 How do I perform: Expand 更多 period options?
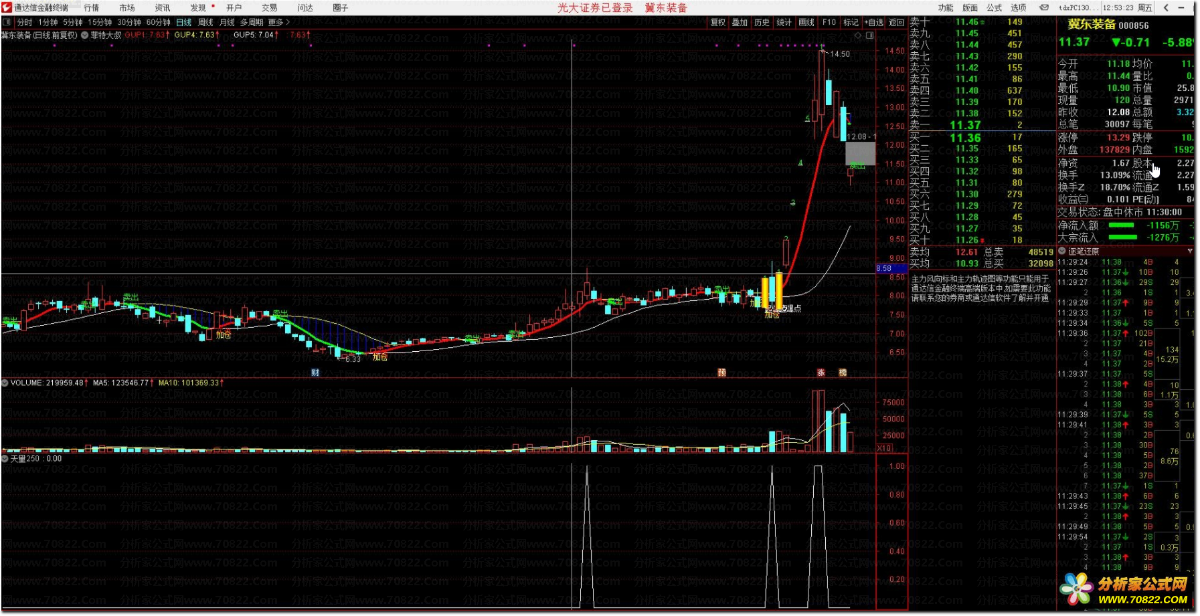(278, 23)
